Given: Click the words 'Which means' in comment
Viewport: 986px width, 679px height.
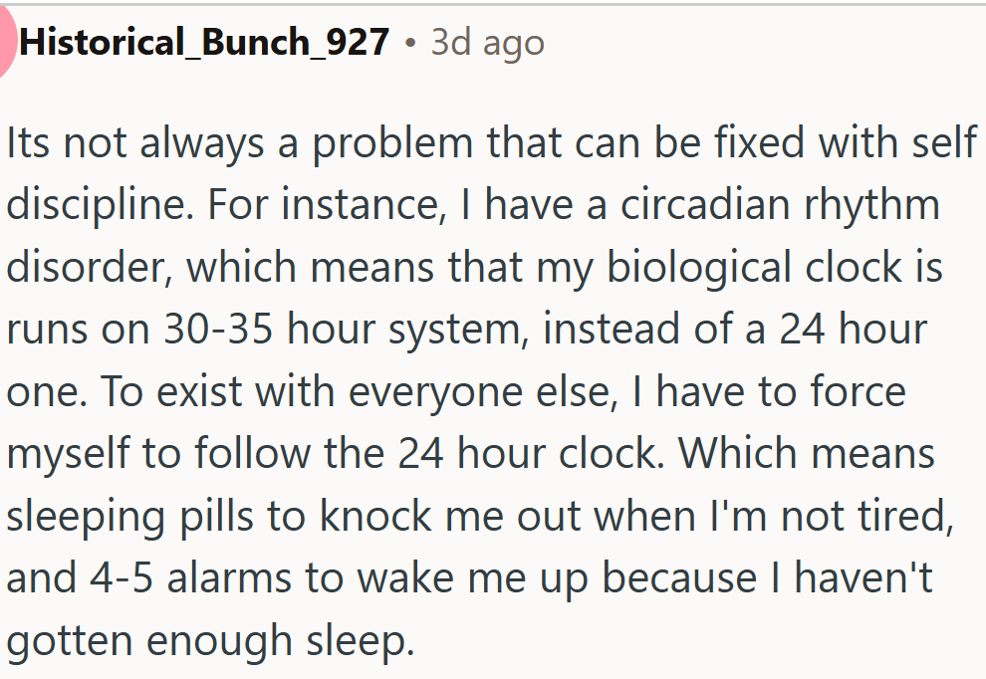Looking at the screenshot, I should click(807, 453).
